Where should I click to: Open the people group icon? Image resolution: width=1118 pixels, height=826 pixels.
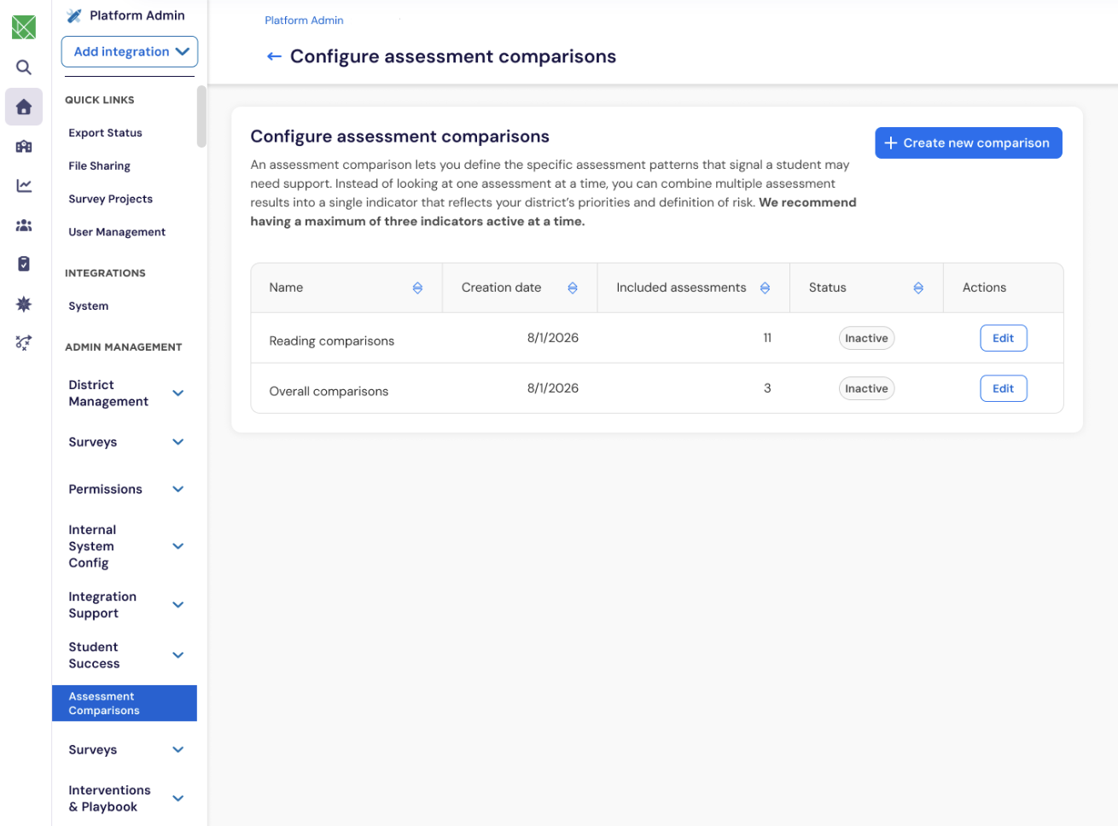(x=24, y=225)
